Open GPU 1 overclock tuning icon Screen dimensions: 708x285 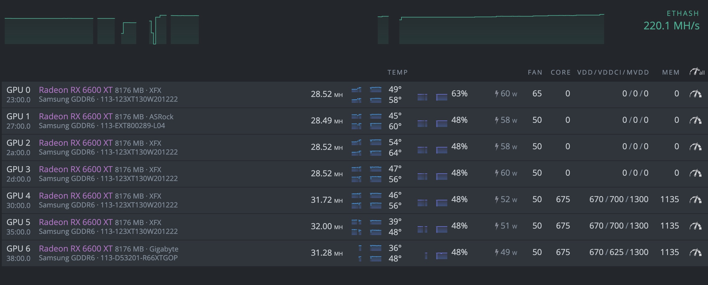pyautogui.click(x=695, y=120)
